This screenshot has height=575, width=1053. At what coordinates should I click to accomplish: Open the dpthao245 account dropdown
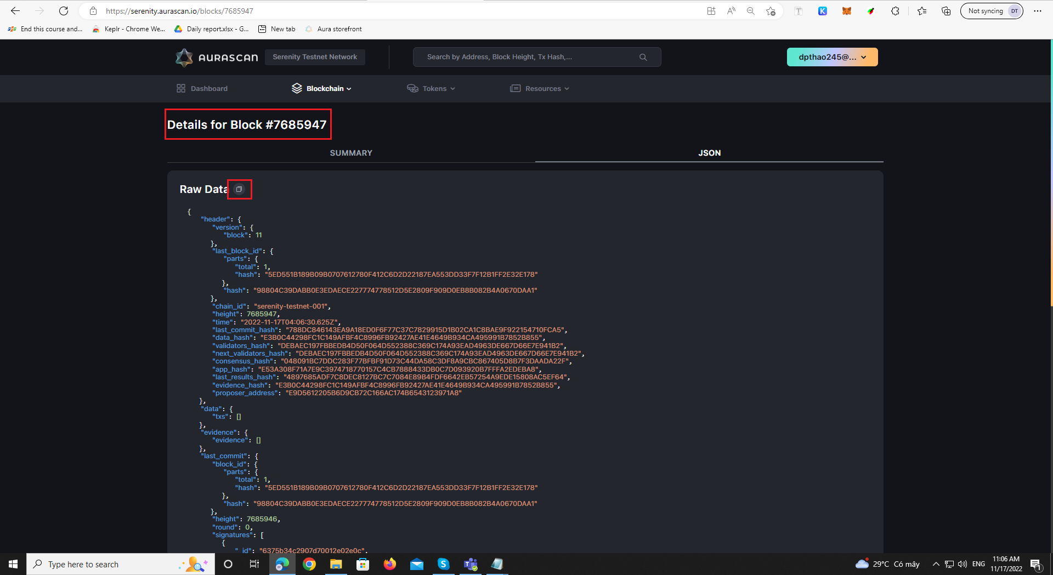point(832,56)
